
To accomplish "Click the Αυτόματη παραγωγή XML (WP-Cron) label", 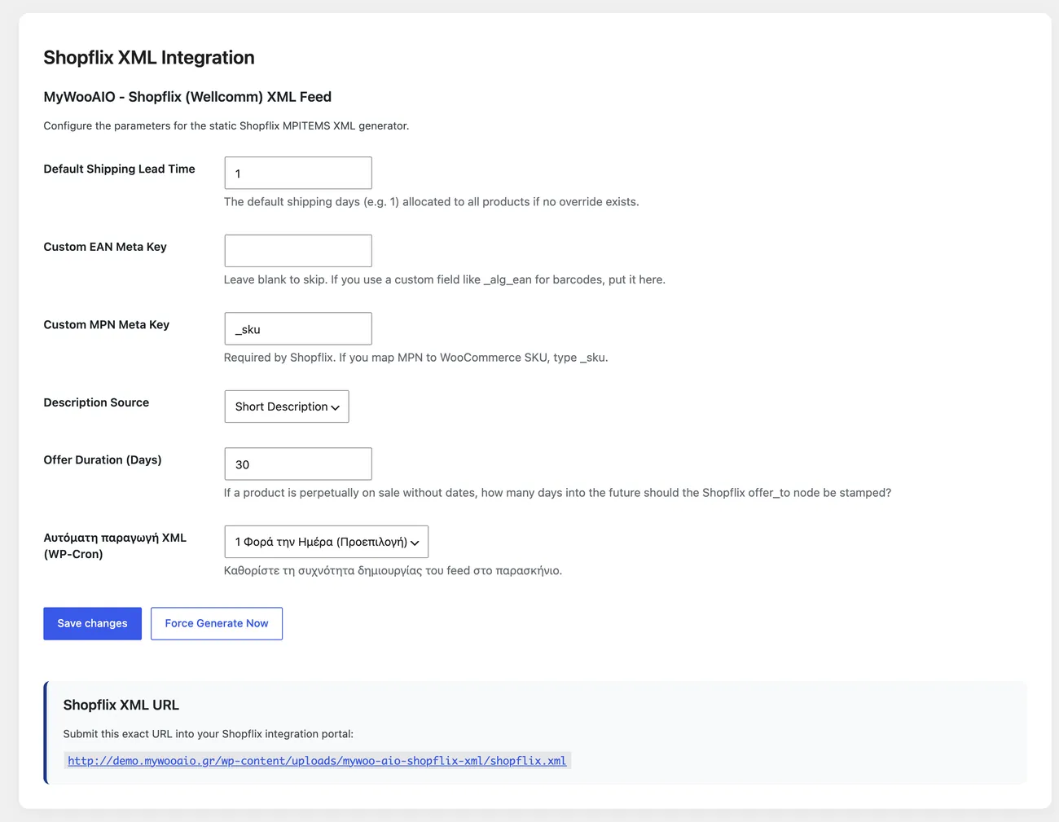I will tap(115, 546).
